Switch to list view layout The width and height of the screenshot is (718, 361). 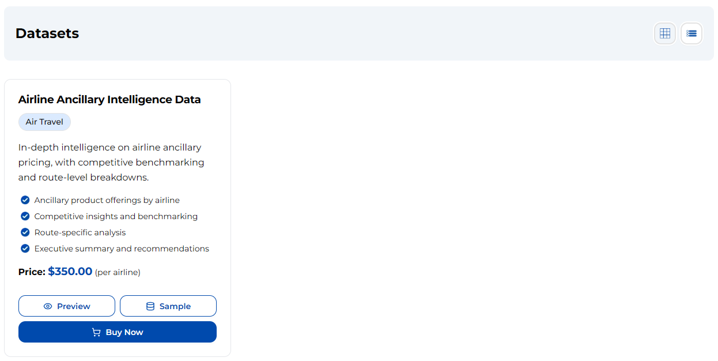[x=691, y=33]
